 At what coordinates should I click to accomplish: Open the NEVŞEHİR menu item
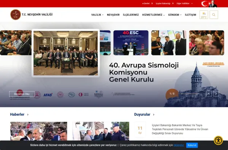click(x=113, y=15)
